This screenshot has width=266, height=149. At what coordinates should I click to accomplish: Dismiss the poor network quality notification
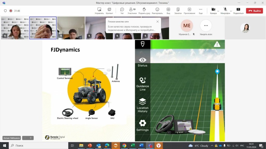[x=157, y=22]
